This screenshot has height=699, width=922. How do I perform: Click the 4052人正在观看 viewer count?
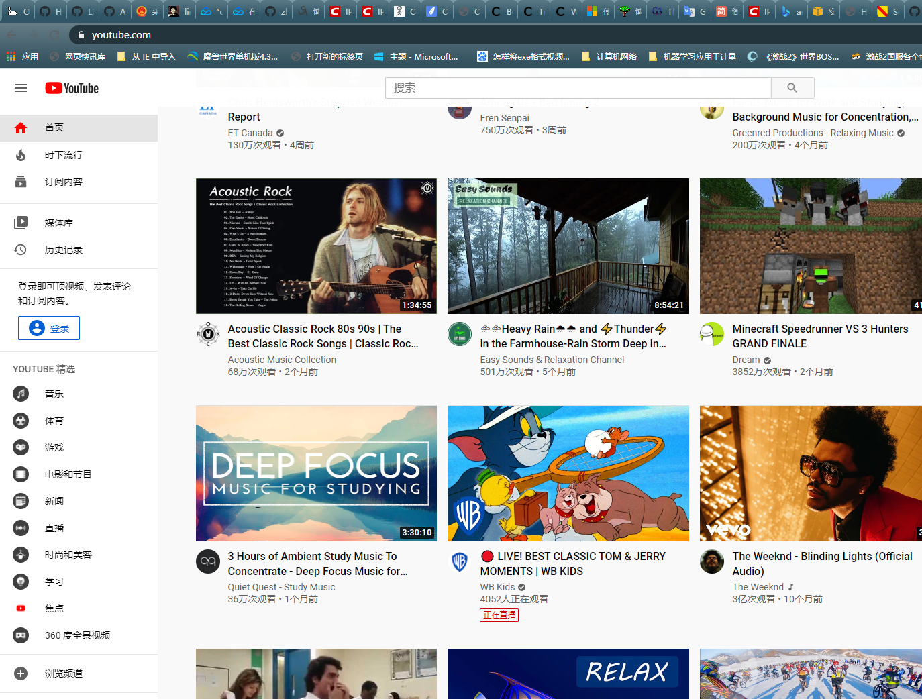click(514, 599)
